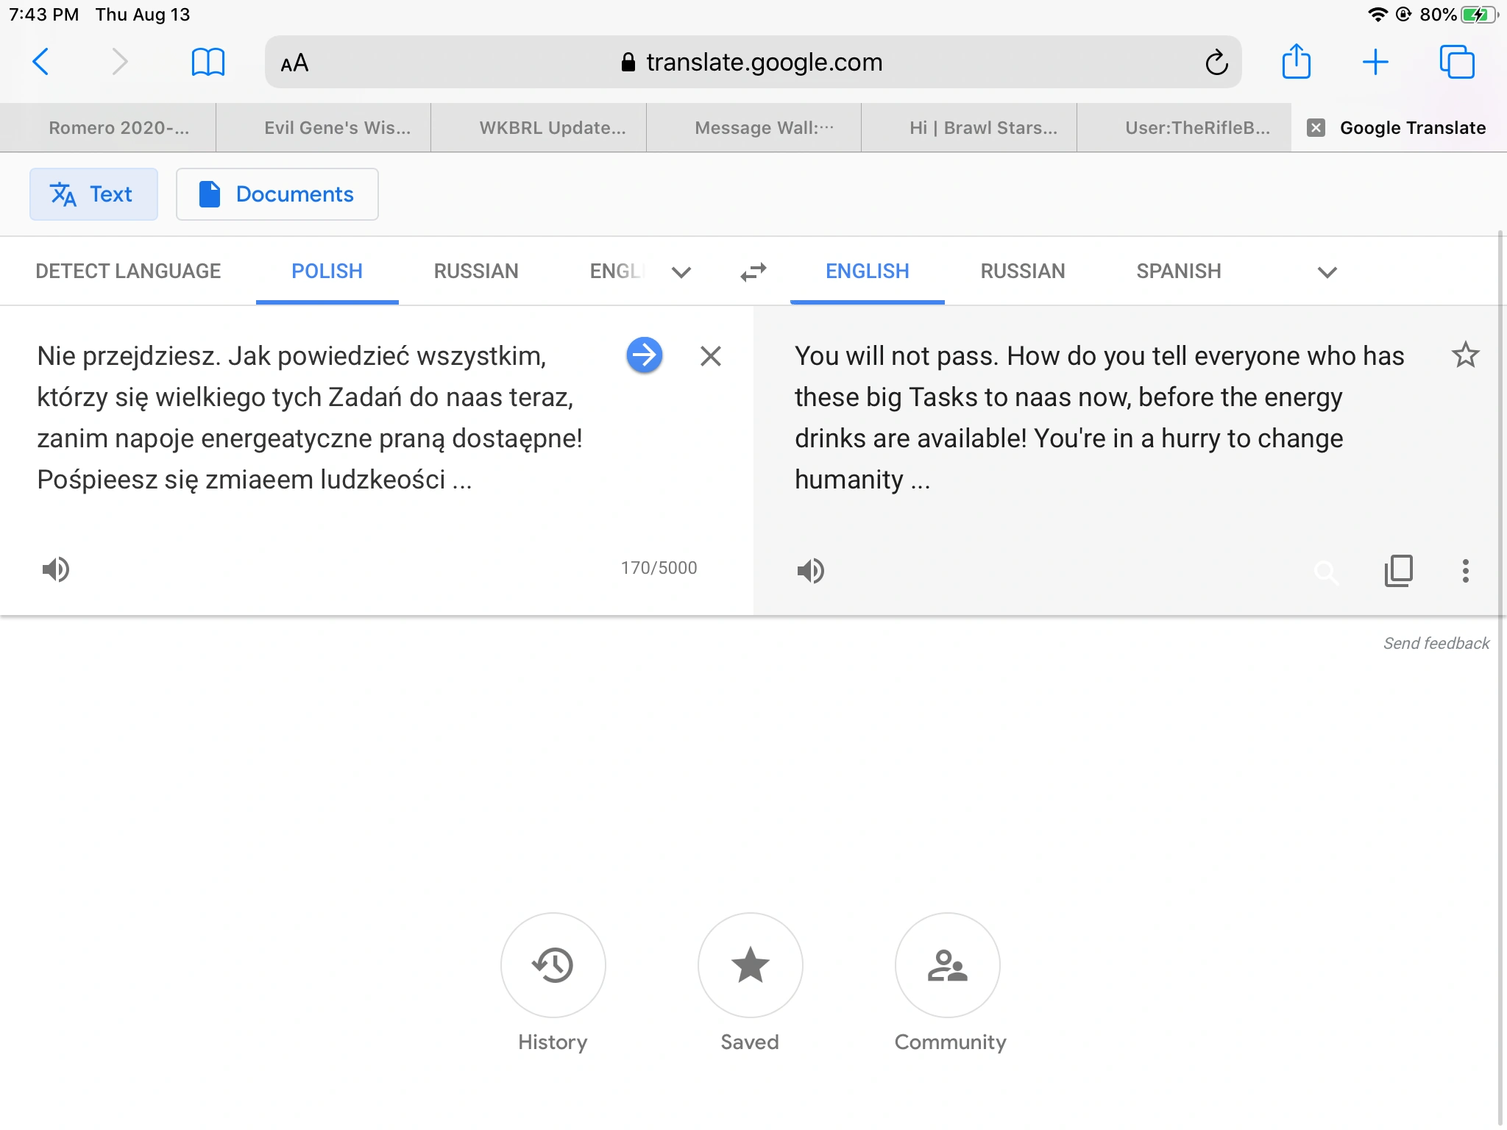
Task: Click the blue translate arrow button
Action: pos(644,356)
